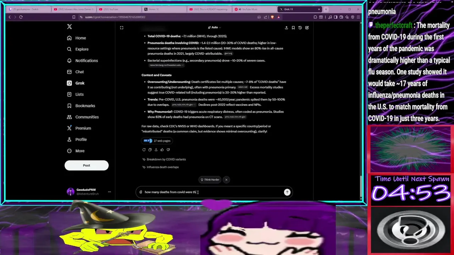Open Notifications in the sidebar
454x255 pixels.
tap(82, 61)
